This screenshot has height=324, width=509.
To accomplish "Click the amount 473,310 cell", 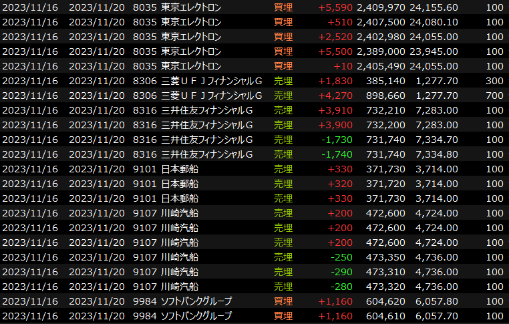I will 385,272.
